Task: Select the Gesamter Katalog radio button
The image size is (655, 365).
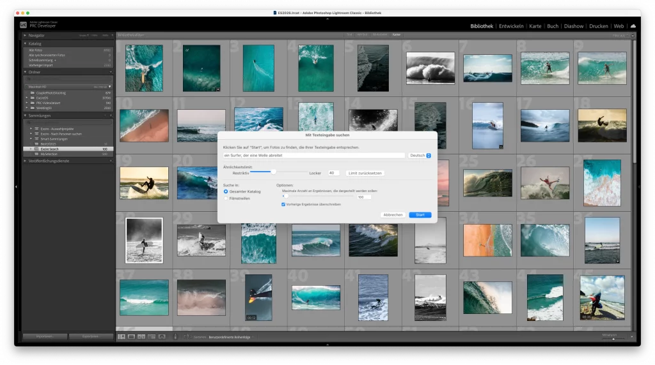Action: pyautogui.click(x=226, y=191)
